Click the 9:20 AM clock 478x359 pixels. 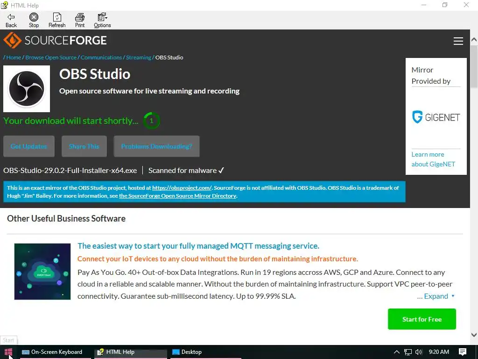(x=439, y=352)
